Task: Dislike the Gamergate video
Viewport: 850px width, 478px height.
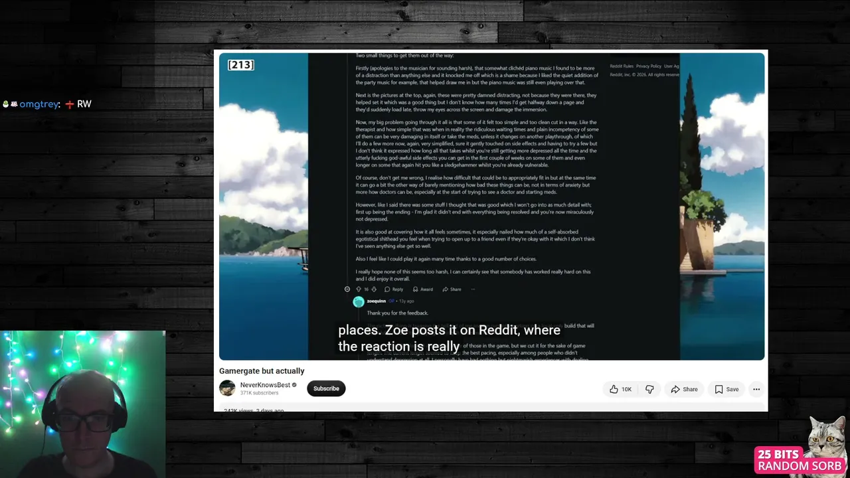Action: click(x=649, y=389)
